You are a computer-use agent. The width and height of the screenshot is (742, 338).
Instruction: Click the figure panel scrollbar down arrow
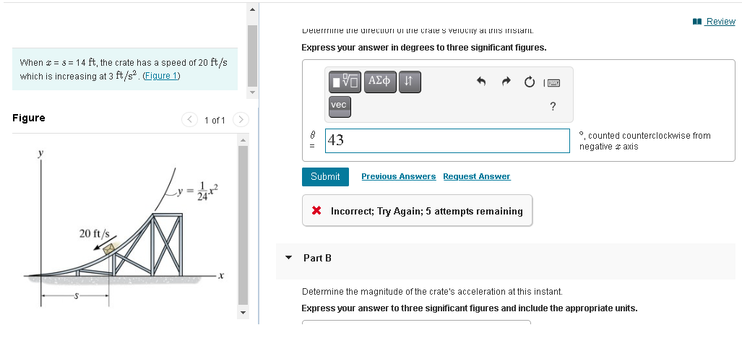(243, 313)
